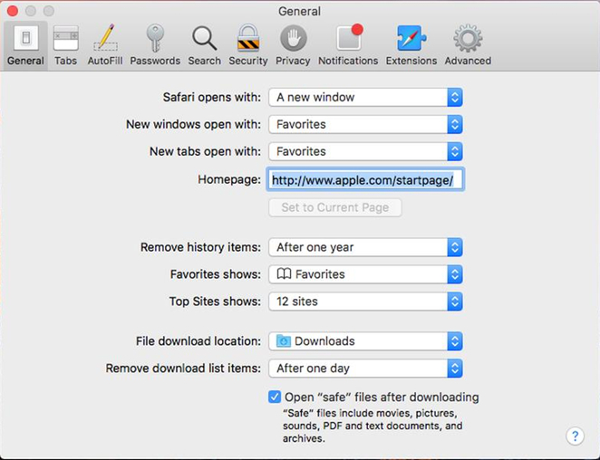Open the Advanced gear preferences pane

468,45
